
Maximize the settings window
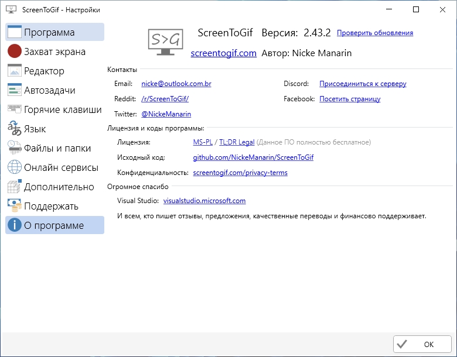pyautogui.click(x=416, y=9)
